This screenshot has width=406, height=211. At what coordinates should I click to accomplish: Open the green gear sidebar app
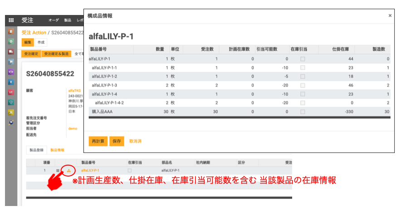click(x=11, y=41)
